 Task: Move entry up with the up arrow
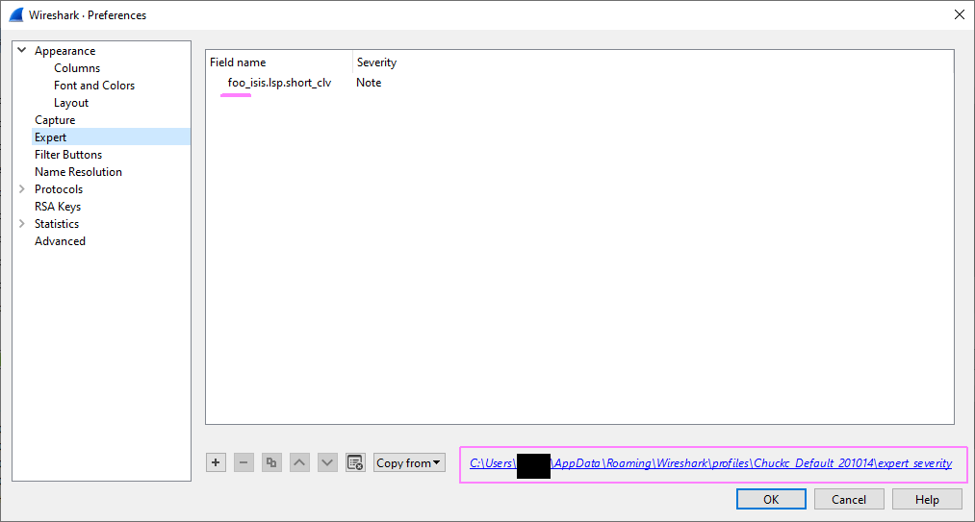[x=299, y=462]
